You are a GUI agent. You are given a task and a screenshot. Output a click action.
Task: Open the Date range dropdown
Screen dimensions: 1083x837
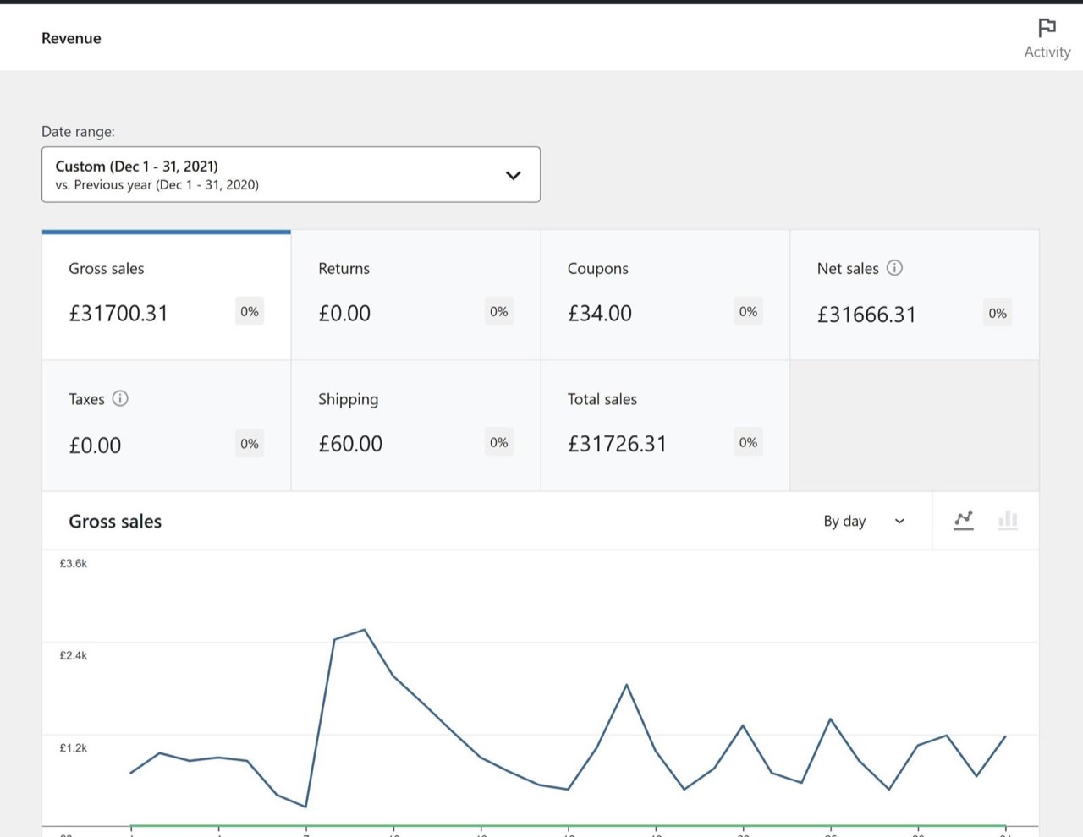click(291, 175)
